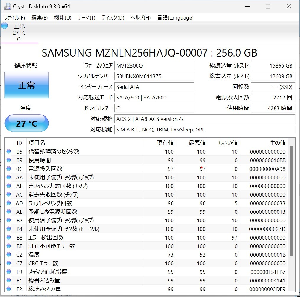This screenshot has height=297, width=300.
Task: Click the drive health icon above the C: label
Action: 4,25
